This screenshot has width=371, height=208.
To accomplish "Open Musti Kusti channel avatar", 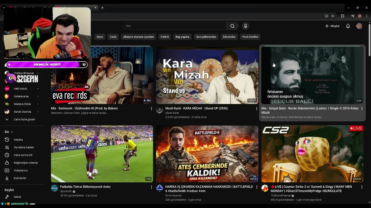I will (160, 110).
